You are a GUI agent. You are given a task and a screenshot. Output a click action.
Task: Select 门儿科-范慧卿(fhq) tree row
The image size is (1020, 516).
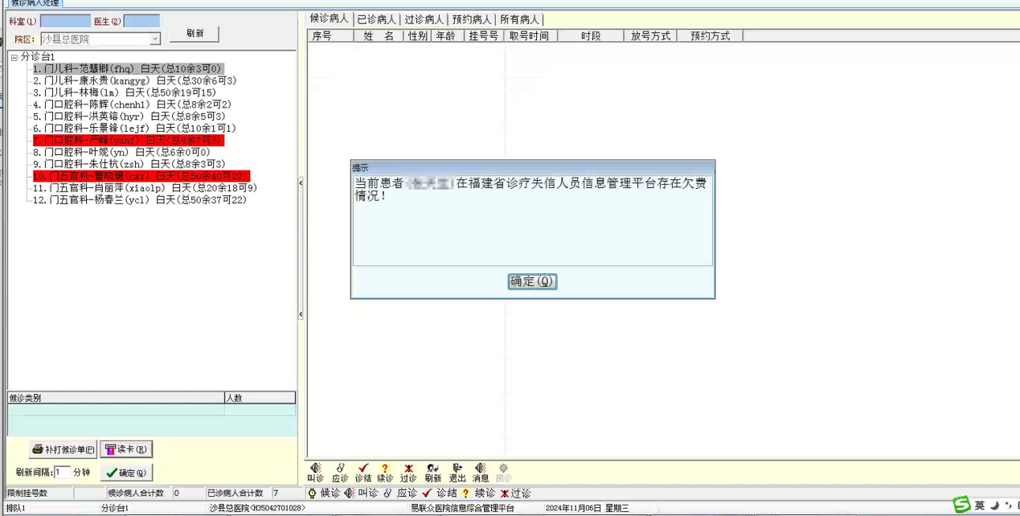click(x=127, y=69)
